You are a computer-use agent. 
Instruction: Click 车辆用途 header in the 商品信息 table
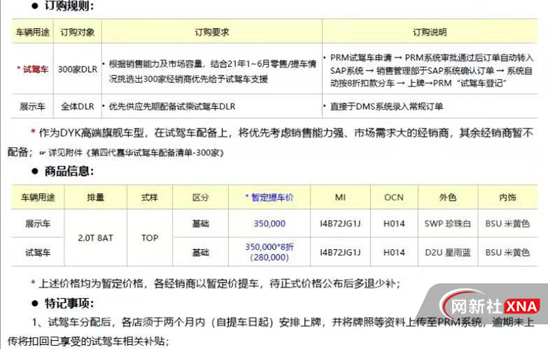coord(38,198)
